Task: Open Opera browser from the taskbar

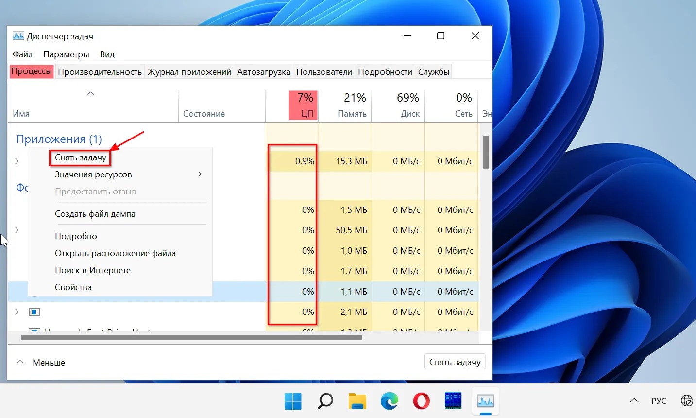Action: click(x=421, y=401)
